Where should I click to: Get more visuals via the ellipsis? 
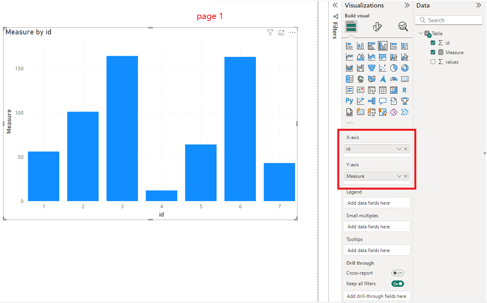point(350,123)
